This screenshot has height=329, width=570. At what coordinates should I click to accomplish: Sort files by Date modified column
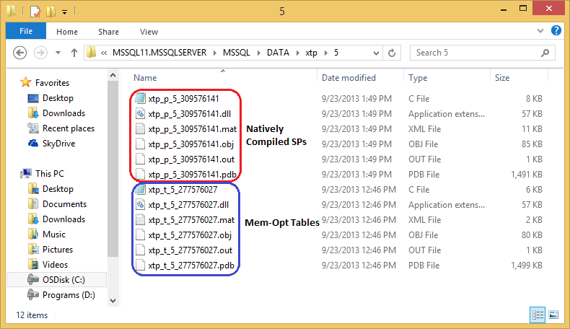pyautogui.click(x=348, y=77)
